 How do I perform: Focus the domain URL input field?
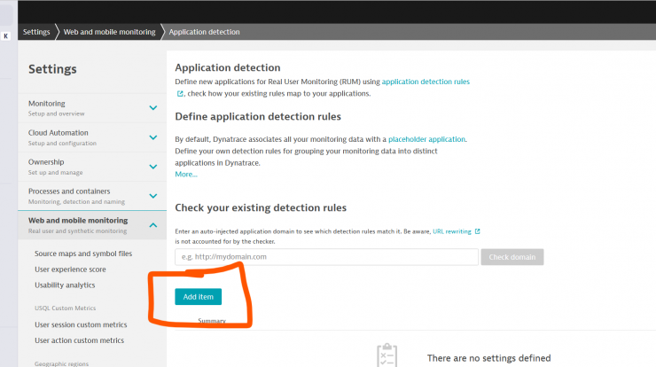tap(326, 257)
